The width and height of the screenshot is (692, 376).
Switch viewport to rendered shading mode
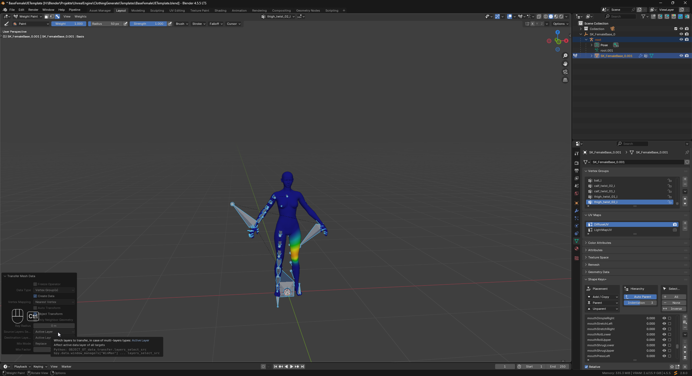(561, 16)
